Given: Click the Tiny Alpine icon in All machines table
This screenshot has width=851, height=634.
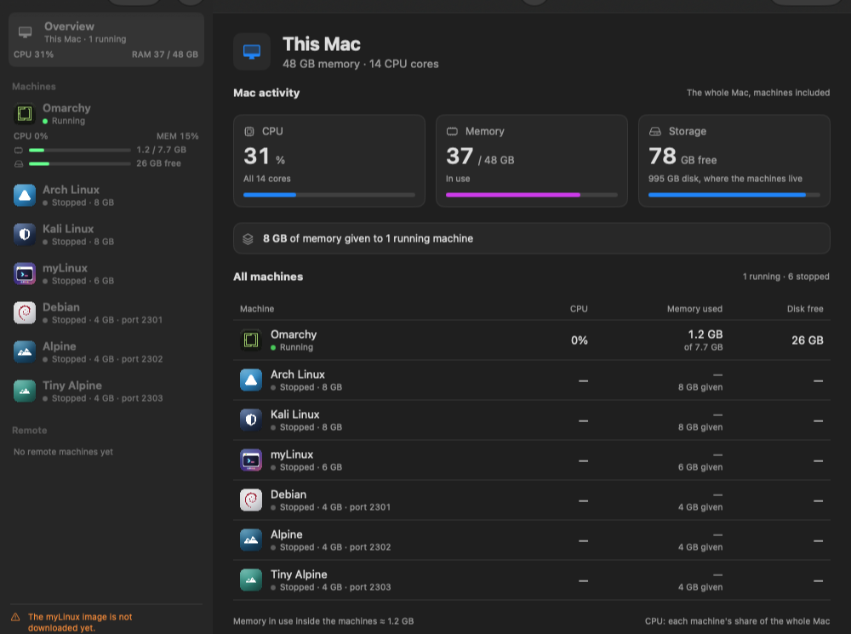Looking at the screenshot, I should coord(251,580).
